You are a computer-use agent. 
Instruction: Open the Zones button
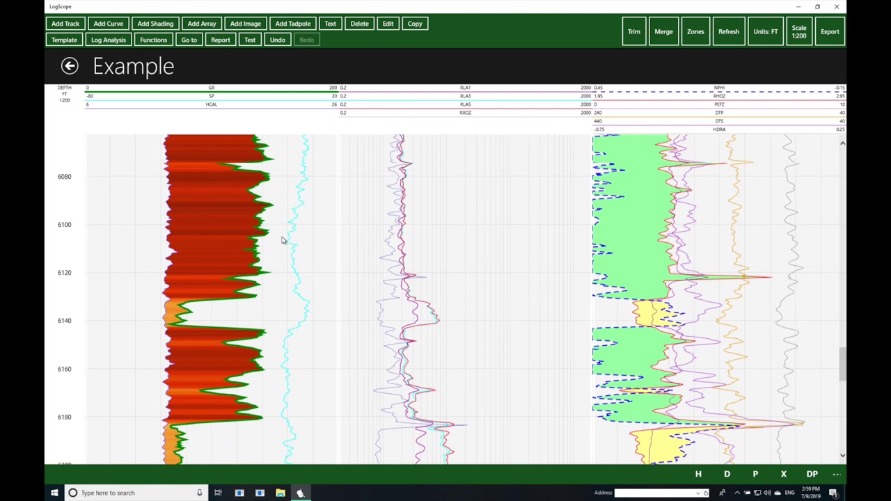695,31
